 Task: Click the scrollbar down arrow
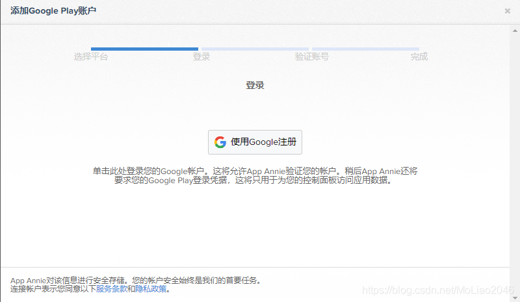(515, 298)
